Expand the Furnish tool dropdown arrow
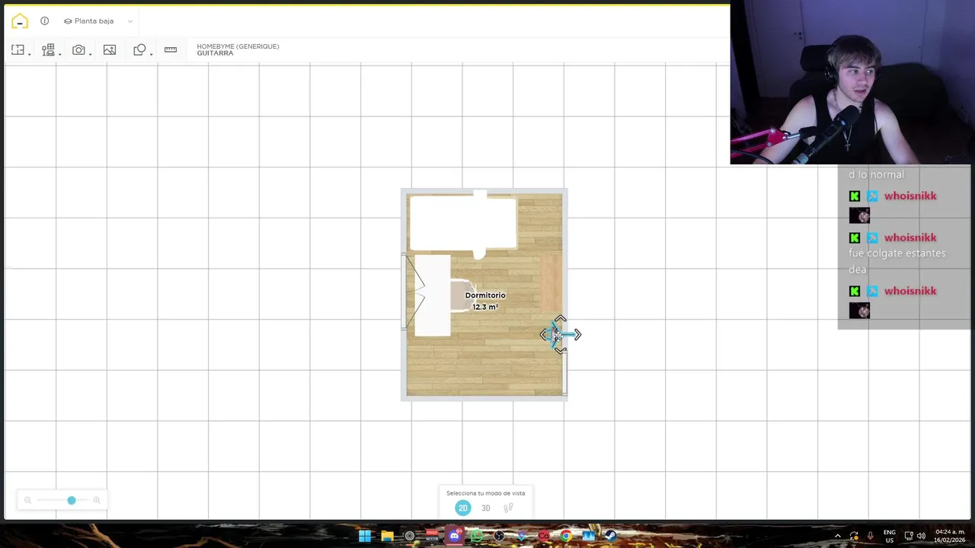Screen dimensions: 975x548 (59, 53)
